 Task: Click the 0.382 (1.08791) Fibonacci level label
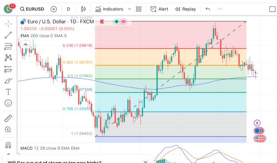[x=78, y=62]
